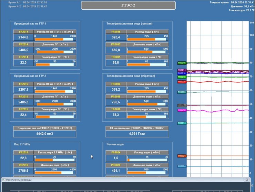
Task: Click the orange TR2024 trend legend label
Action: click(182, 156)
